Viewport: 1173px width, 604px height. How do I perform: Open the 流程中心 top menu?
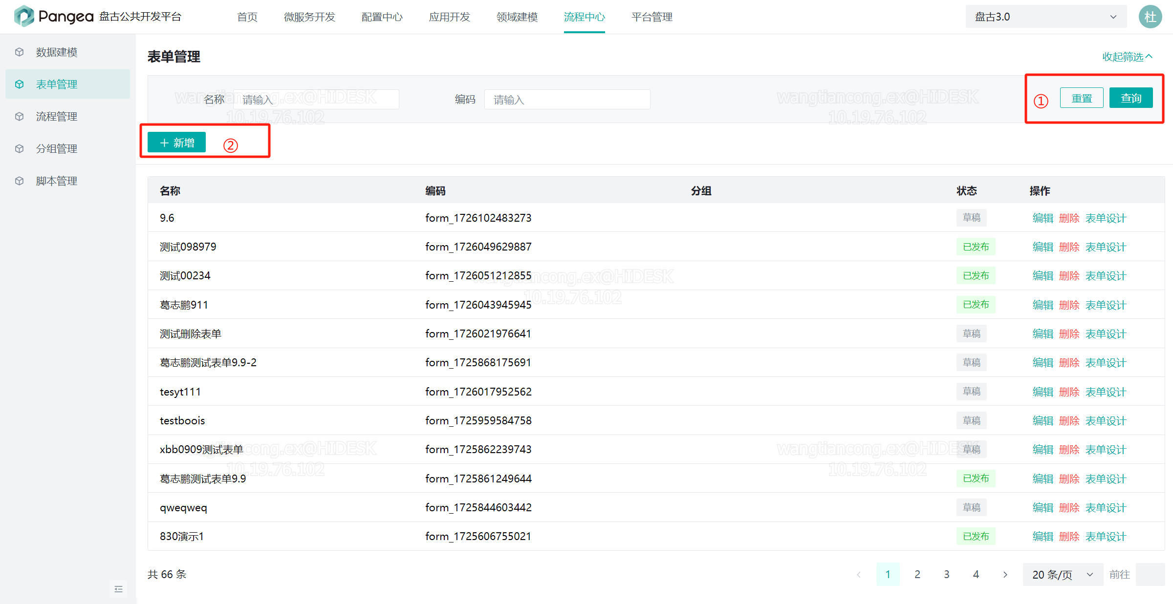click(585, 17)
